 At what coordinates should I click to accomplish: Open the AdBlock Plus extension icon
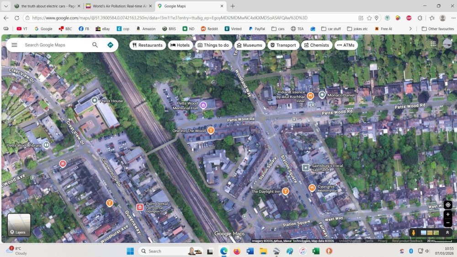pyautogui.click(x=409, y=18)
